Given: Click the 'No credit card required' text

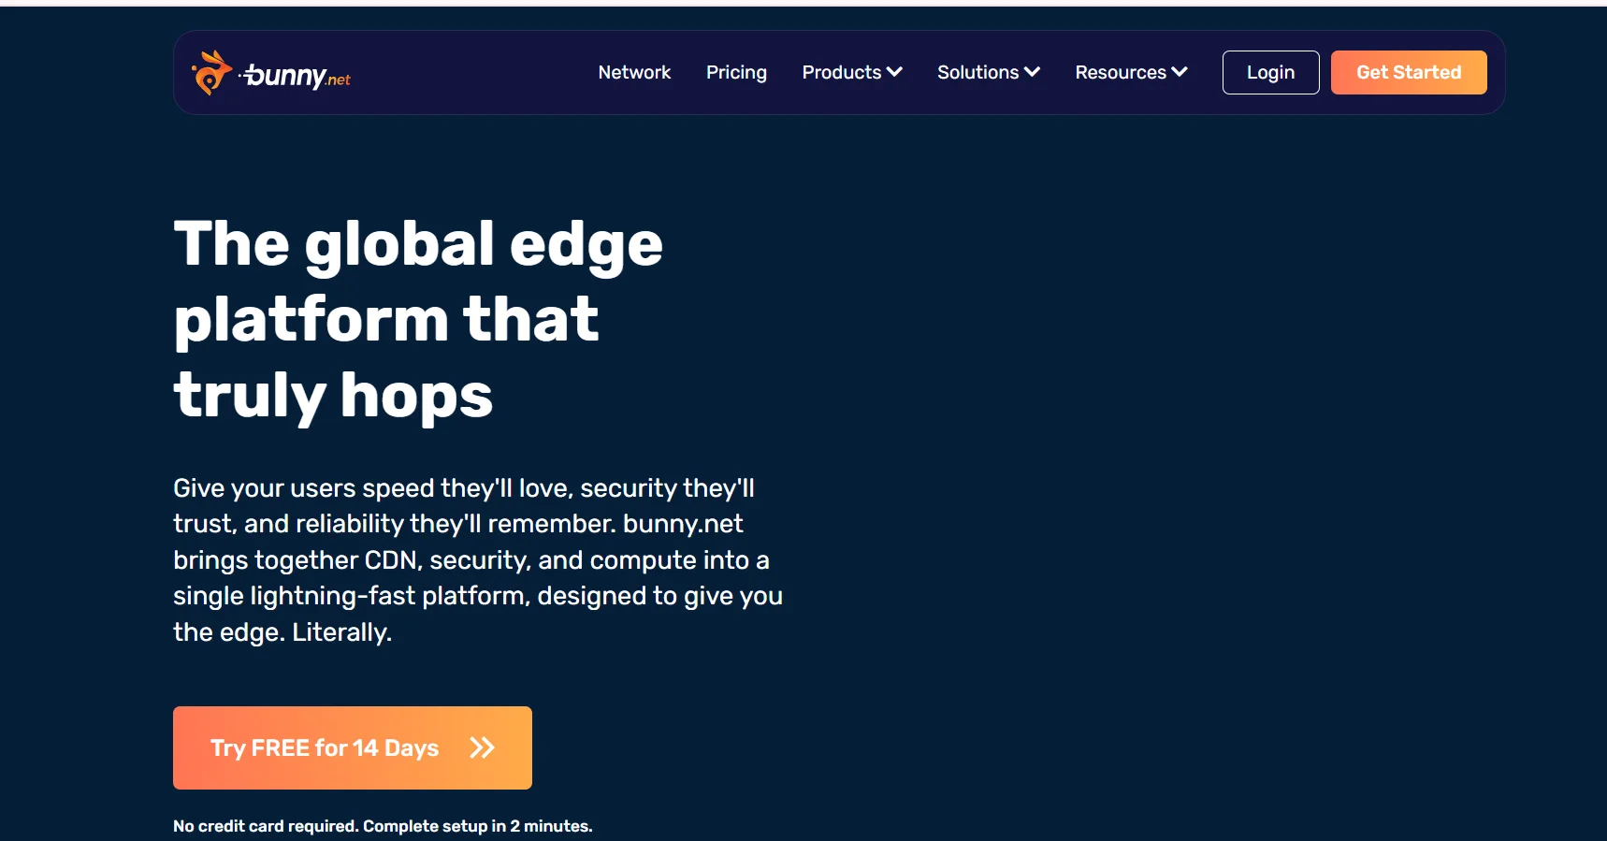Looking at the screenshot, I should click(x=383, y=826).
